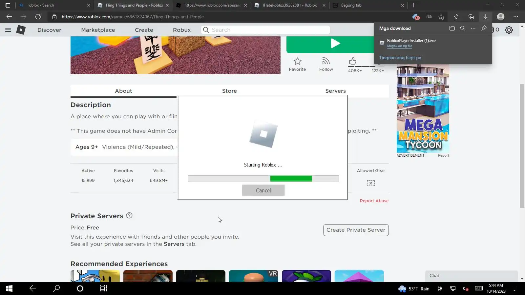Open the Roblox hamburger navigation menu

tap(8, 30)
